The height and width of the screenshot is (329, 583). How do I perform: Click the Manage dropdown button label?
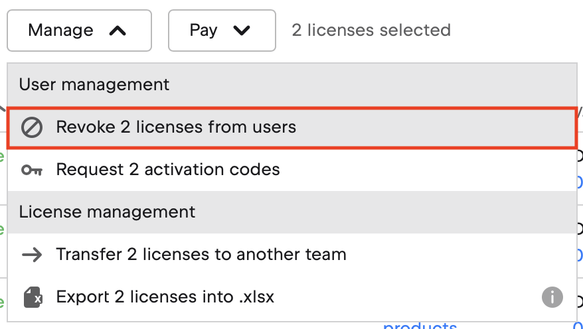[60, 31]
